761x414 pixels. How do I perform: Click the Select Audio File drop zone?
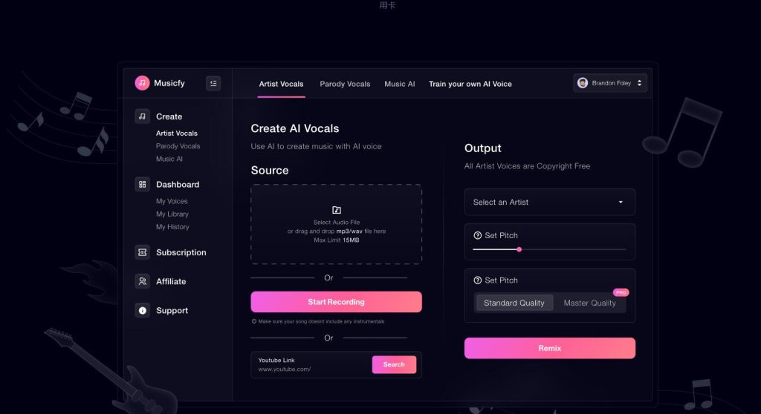pos(336,224)
